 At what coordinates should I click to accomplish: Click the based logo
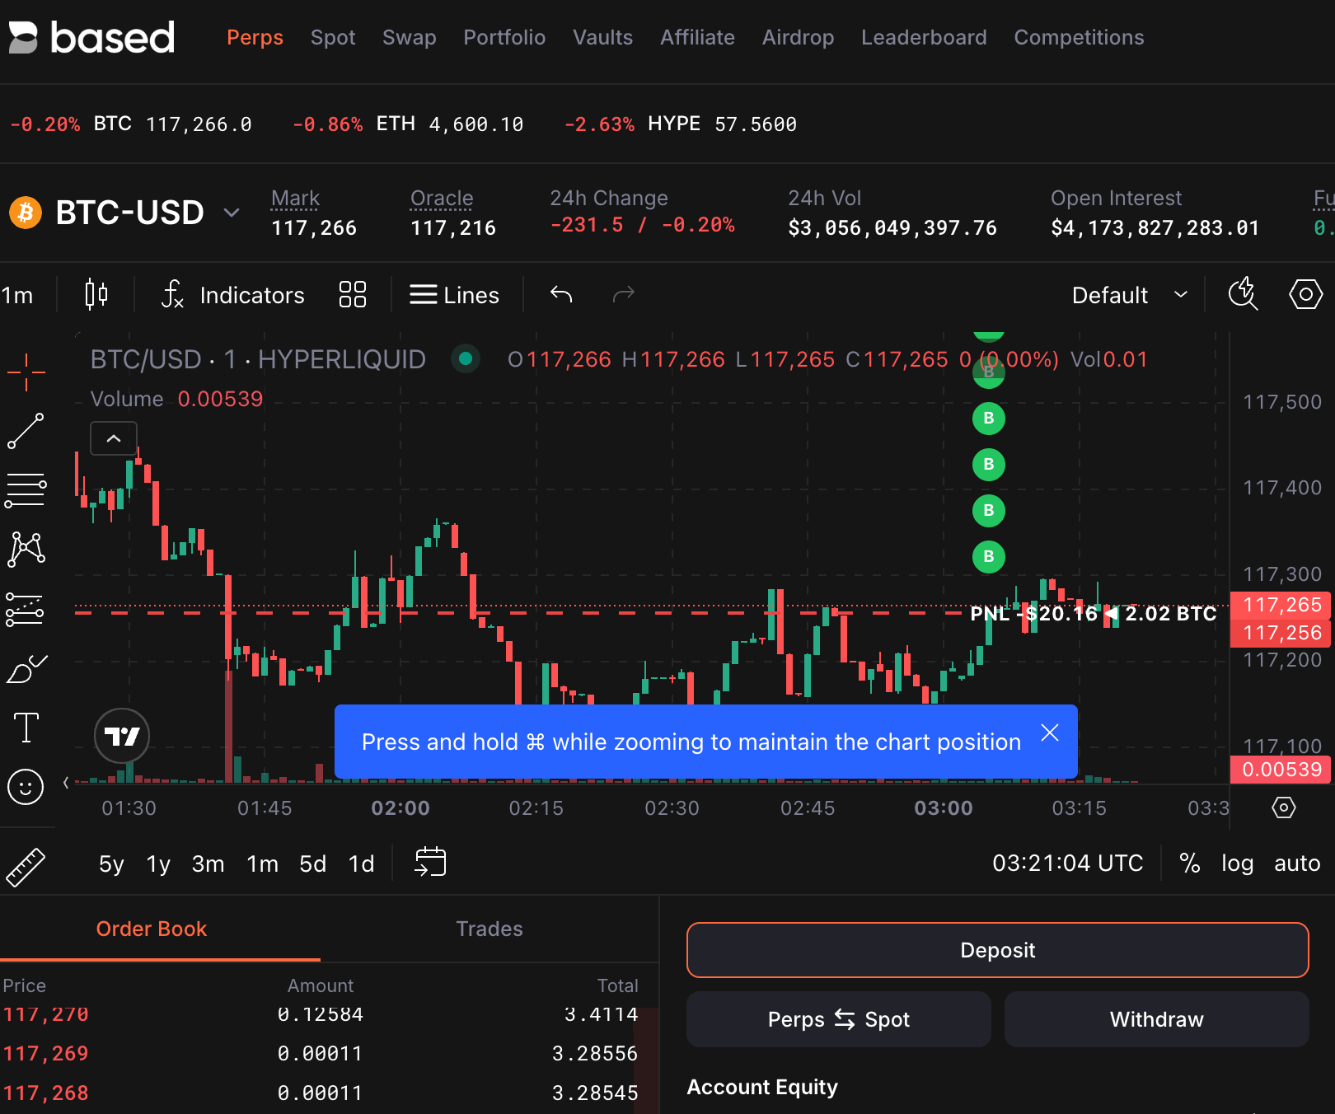(x=91, y=37)
